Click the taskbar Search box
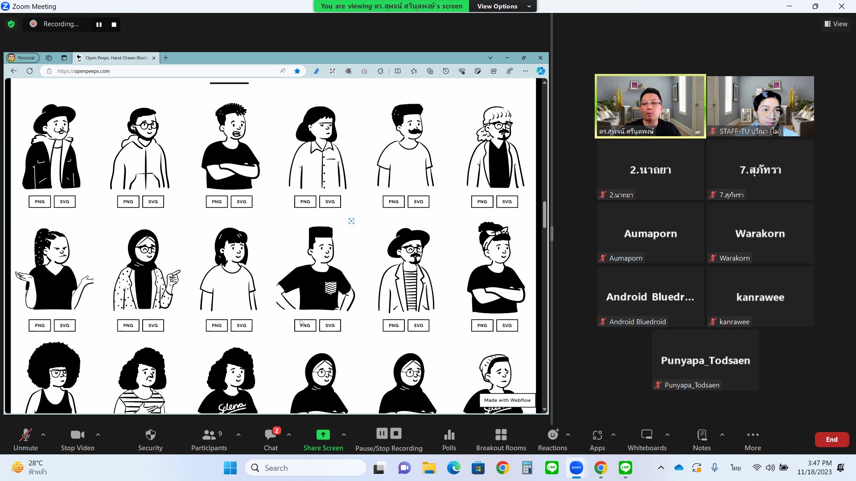The image size is (856, 481). (305, 468)
